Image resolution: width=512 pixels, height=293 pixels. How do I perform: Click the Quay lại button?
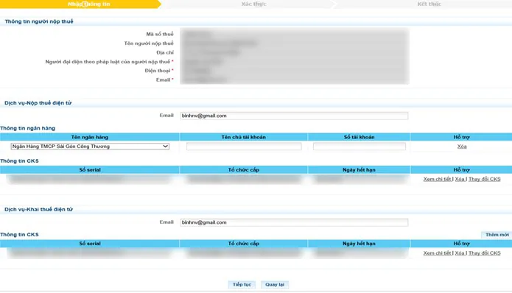pyautogui.click(x=275, y=284)
